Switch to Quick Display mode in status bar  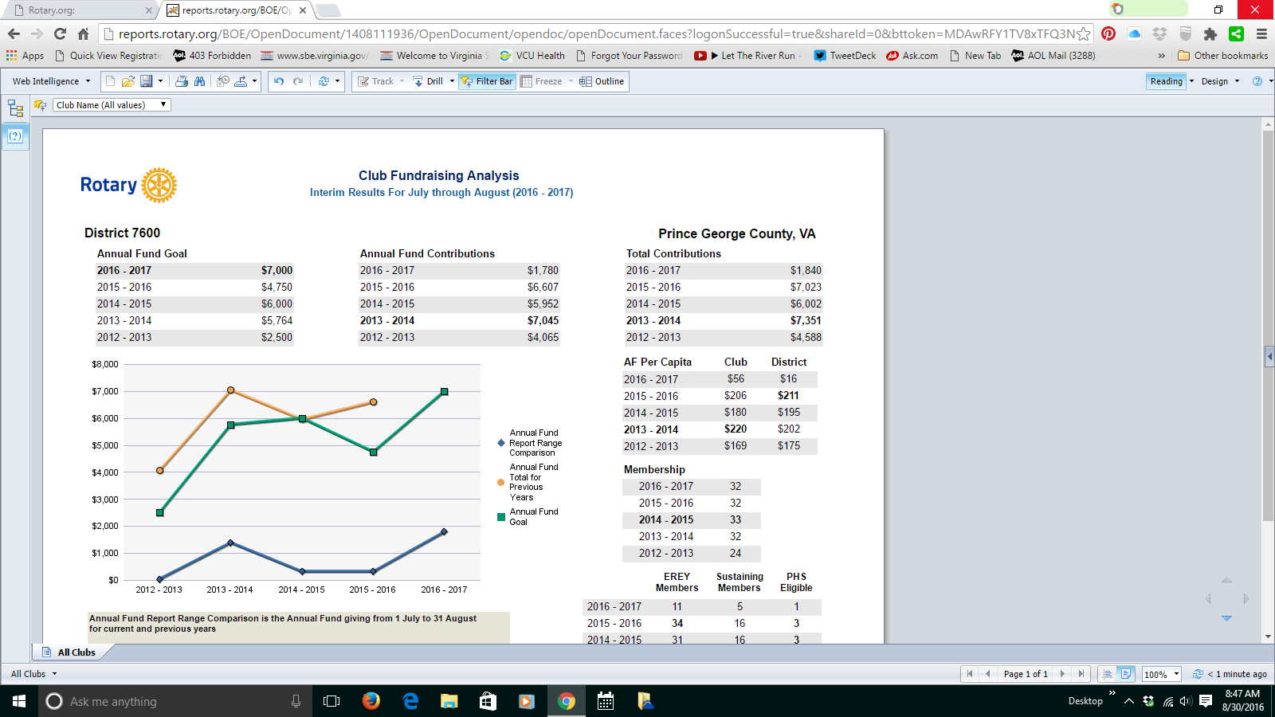(1107, 674)
